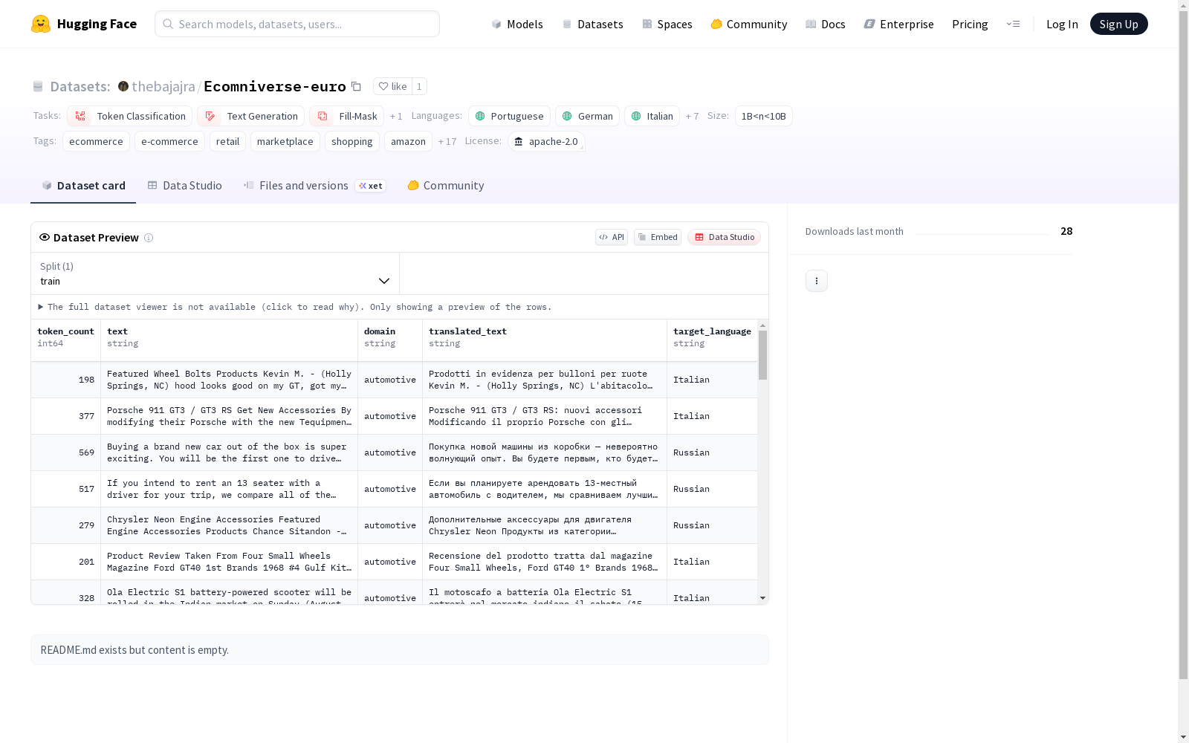Expand the full dataset viewer unavailable notice

(295, 307)
